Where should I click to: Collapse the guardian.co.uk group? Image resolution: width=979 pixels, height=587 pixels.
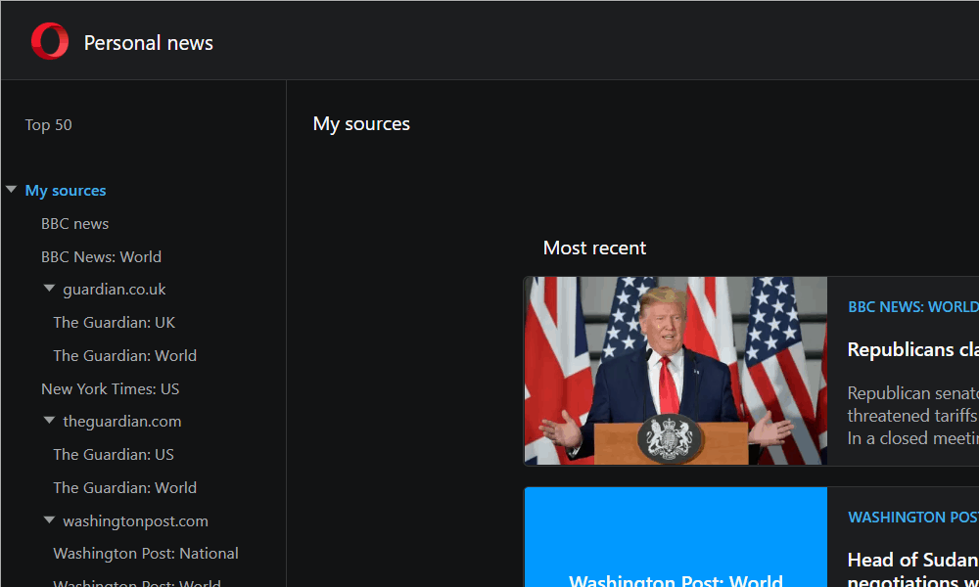click(49, 288)
